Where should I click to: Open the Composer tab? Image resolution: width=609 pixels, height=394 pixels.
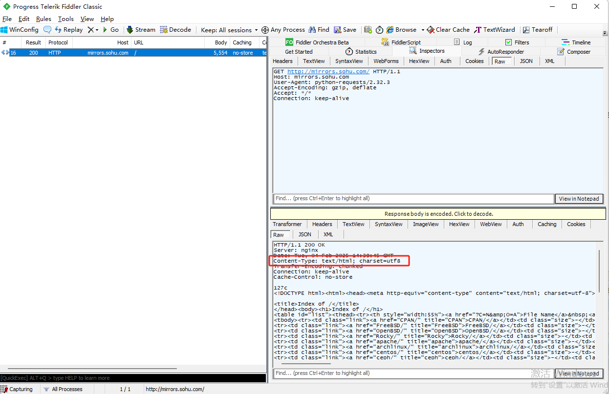[x=573, y=52]
